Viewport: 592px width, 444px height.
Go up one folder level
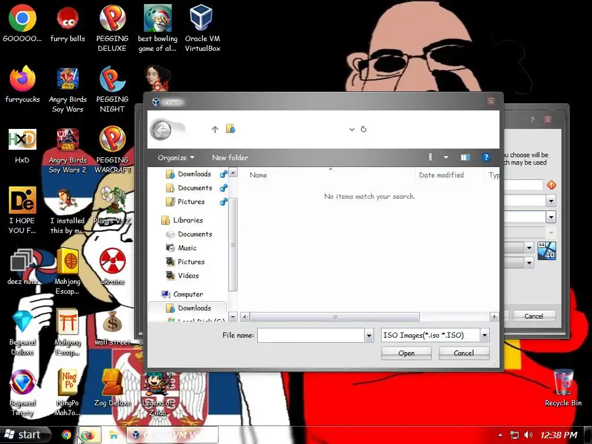pyautogui.click(x=215, y=129)
